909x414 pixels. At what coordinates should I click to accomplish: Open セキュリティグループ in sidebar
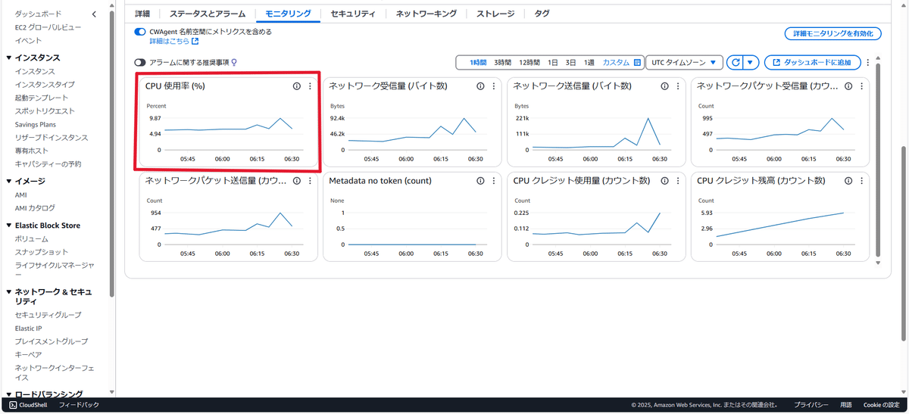tap(48, 315)
